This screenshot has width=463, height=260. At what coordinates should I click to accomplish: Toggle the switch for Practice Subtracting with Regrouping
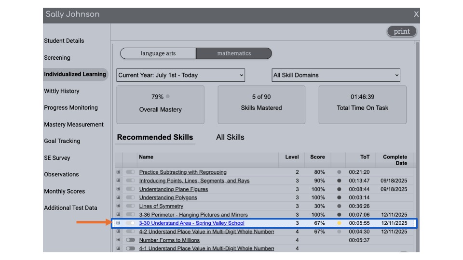[x=130, y=172]
